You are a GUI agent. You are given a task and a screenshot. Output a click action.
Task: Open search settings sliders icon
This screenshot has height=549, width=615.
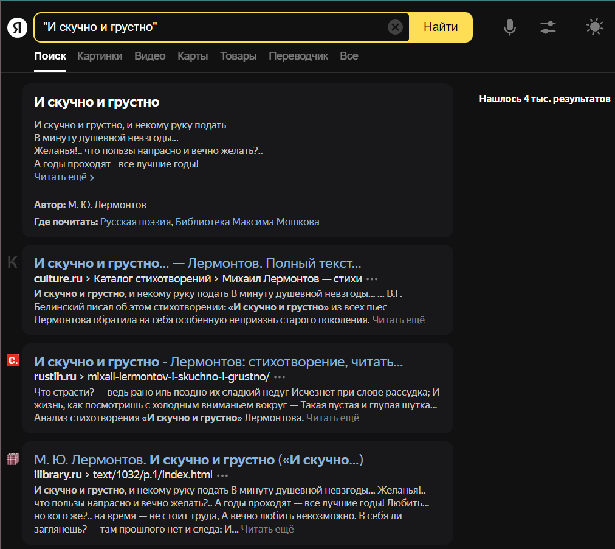coord(548,27)
